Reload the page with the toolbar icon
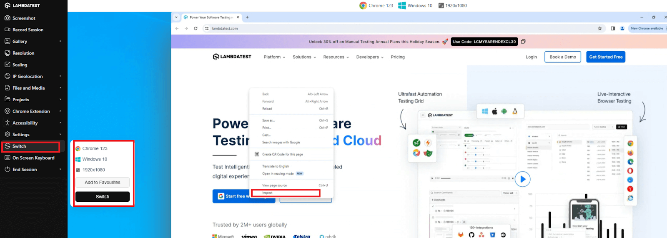Viewport: 667px width, 238px height. 196,29
